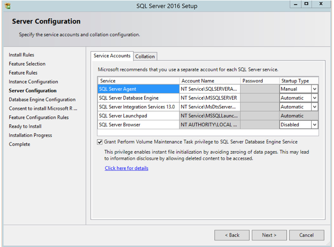Open Startup Type dropdown for Integration Services 13.0
Image resolution: width=334 pixels, height=247 pixels.
click(x=314, y=107)
